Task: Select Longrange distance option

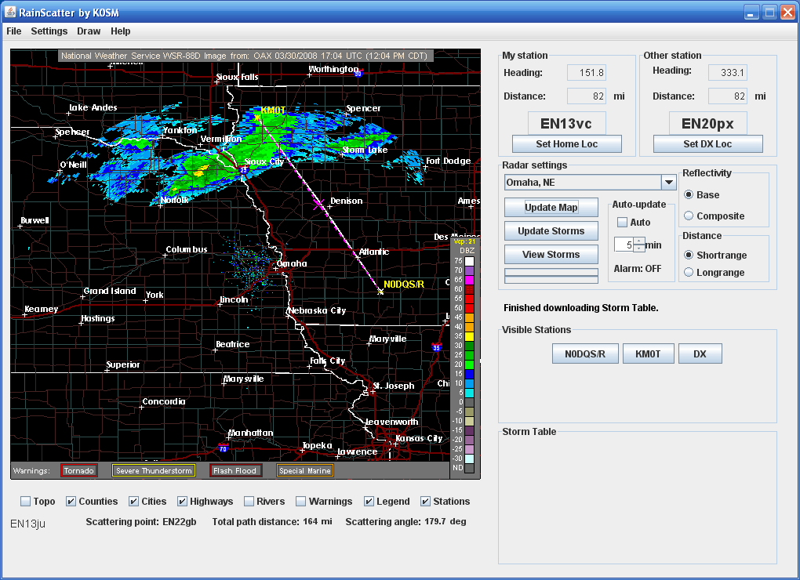Action: click(x=689, y=273)
